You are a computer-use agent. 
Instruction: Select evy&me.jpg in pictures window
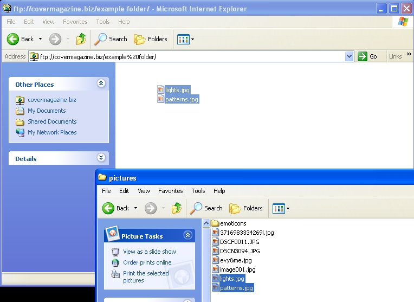tap(232, 260)
